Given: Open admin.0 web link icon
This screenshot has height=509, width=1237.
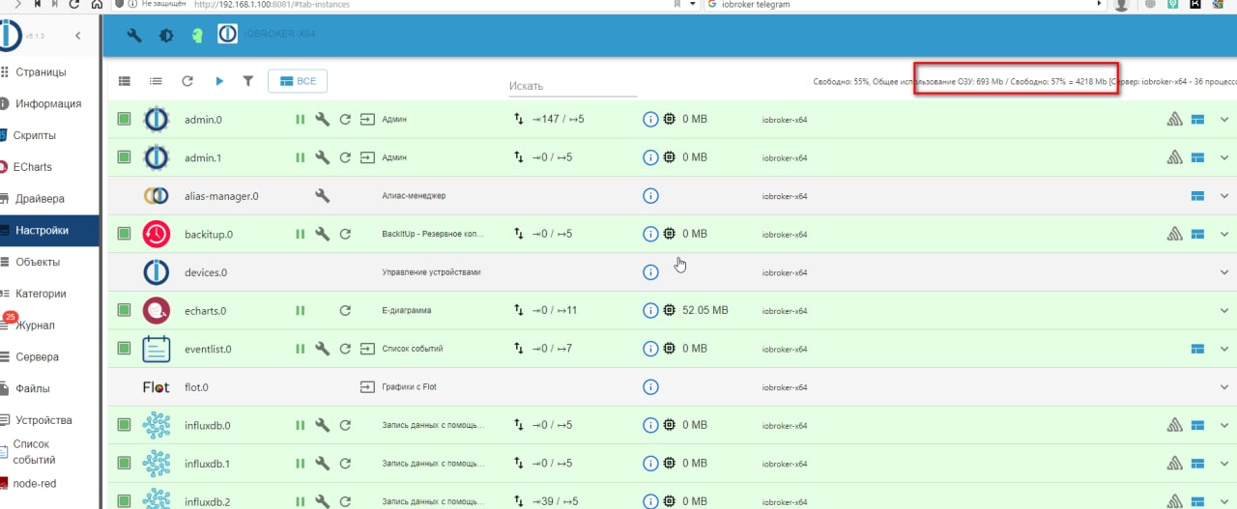Looking at the screenshot, I should [x=367, y=120].
